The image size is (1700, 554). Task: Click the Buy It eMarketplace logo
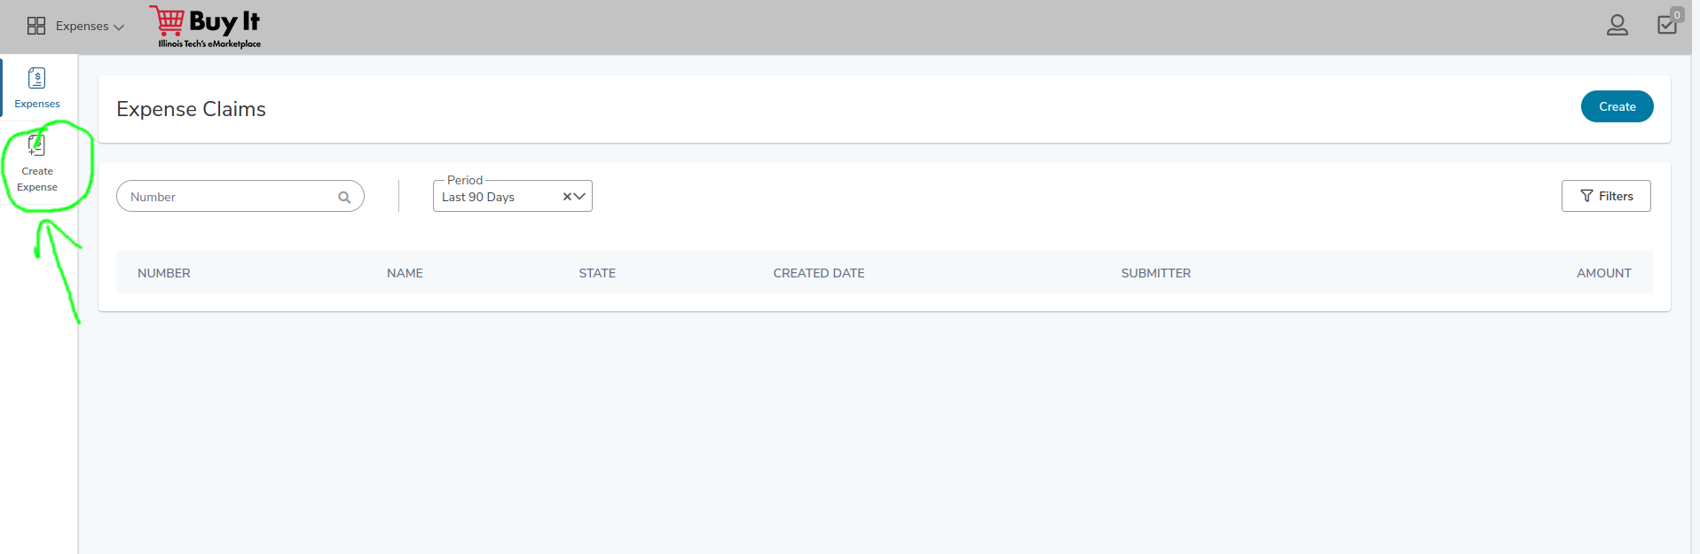point(207,27)
